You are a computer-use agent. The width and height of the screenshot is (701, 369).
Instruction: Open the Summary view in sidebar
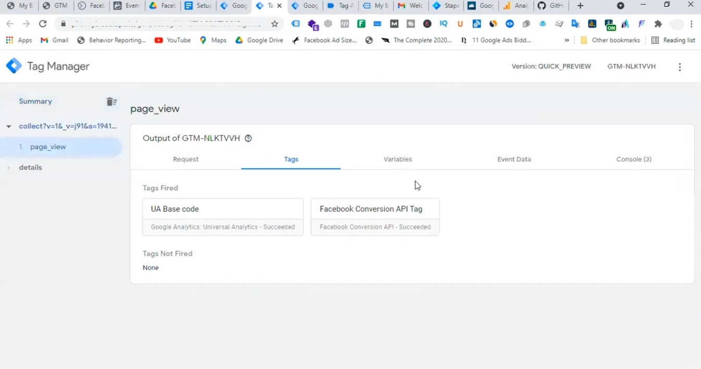pos(35,101)
